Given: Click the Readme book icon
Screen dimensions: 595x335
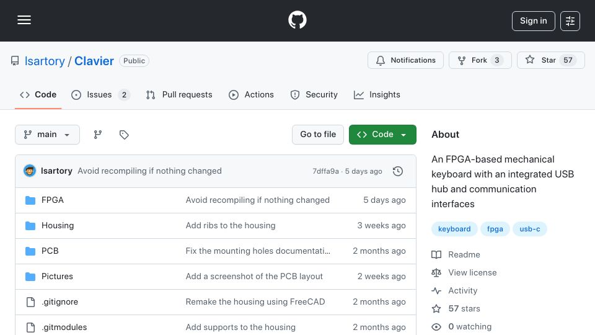Looking at the screenshot, I should pyautogui.click(x=436, y=254).
